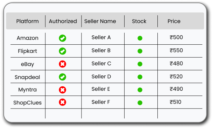The width and height of the screenshot is (212, 128).
Task: Click the red cross icon for eBay
Action: [63, 64]
